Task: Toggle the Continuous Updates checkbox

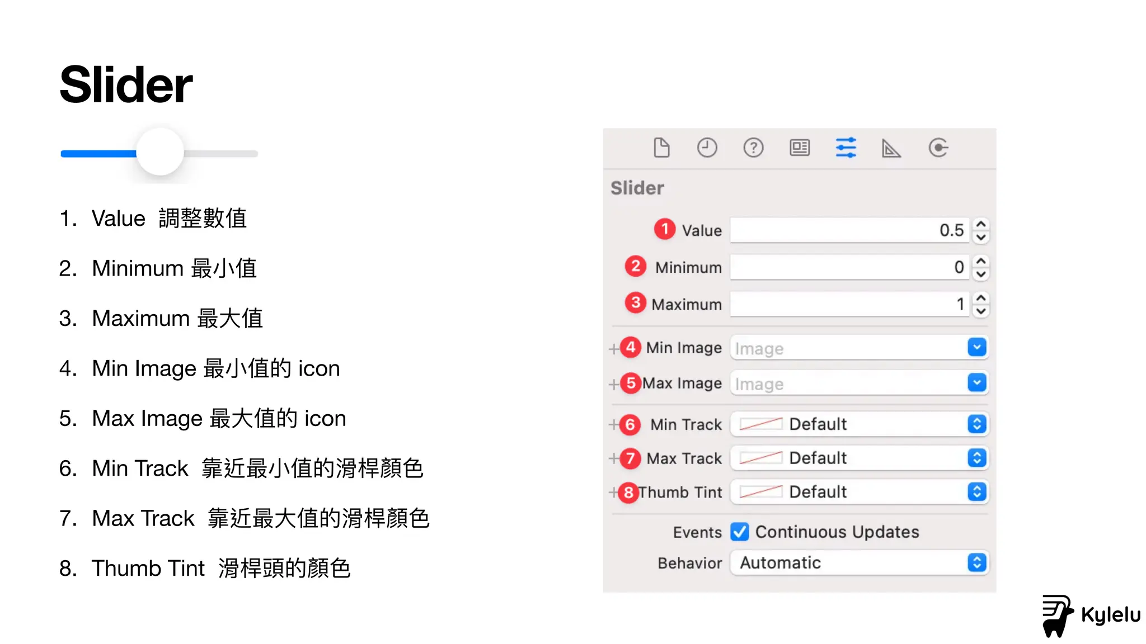Action: tap(740, 532)
